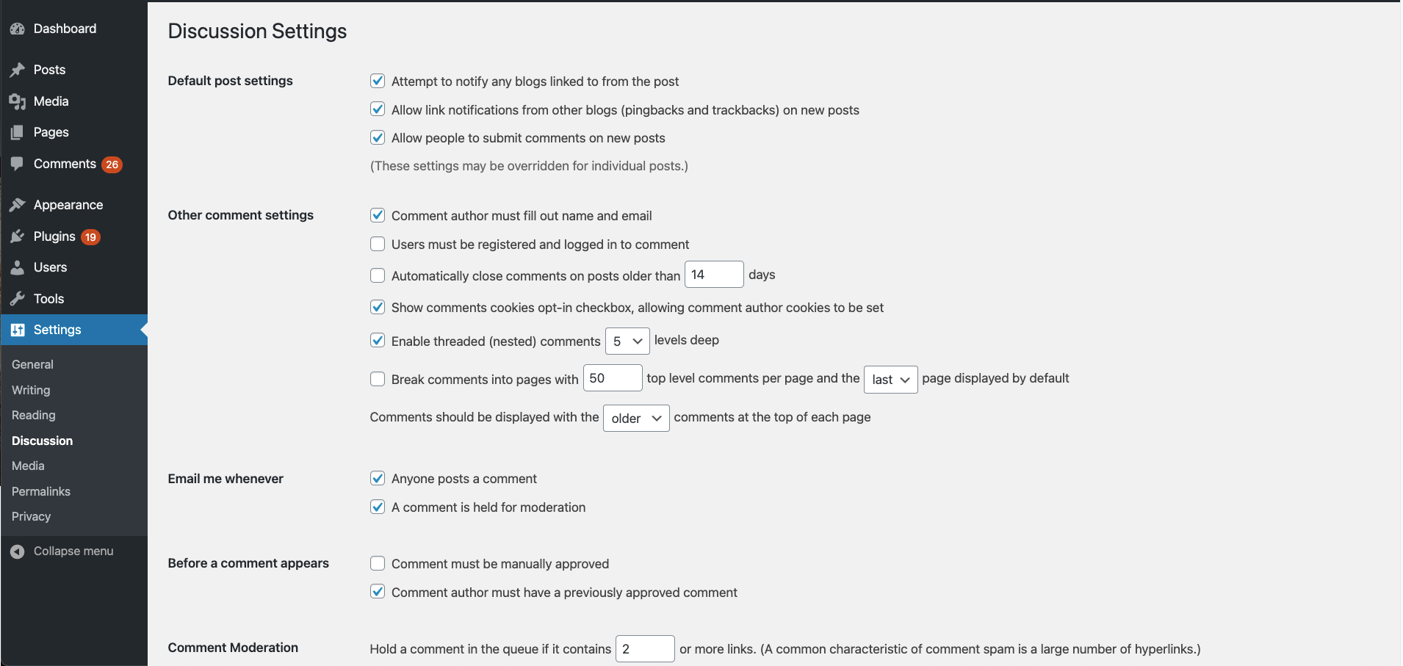This screenshot has height=666, width=1403.
Task: Open the Media library icon
Action: (x=18, y=101)
